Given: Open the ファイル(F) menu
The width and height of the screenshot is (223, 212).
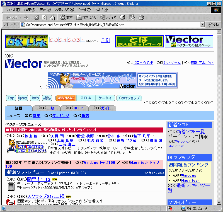Looking at the screenshot, I should coord(13,10).
